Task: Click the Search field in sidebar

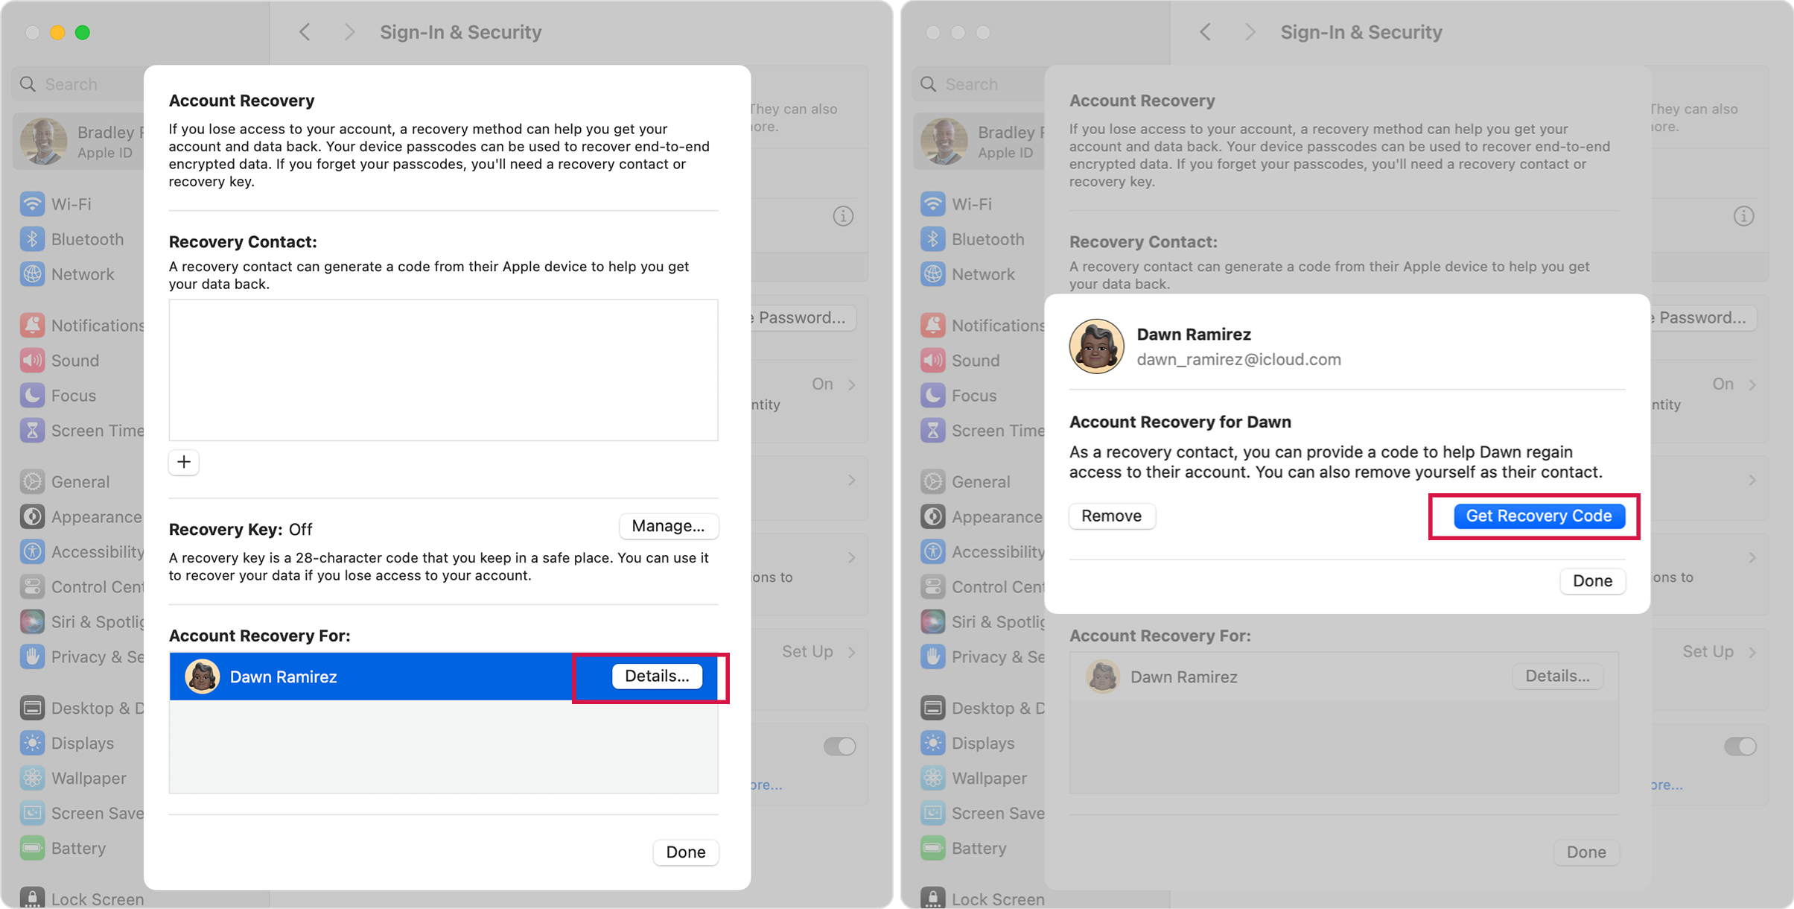Action: tap(80, 83)
